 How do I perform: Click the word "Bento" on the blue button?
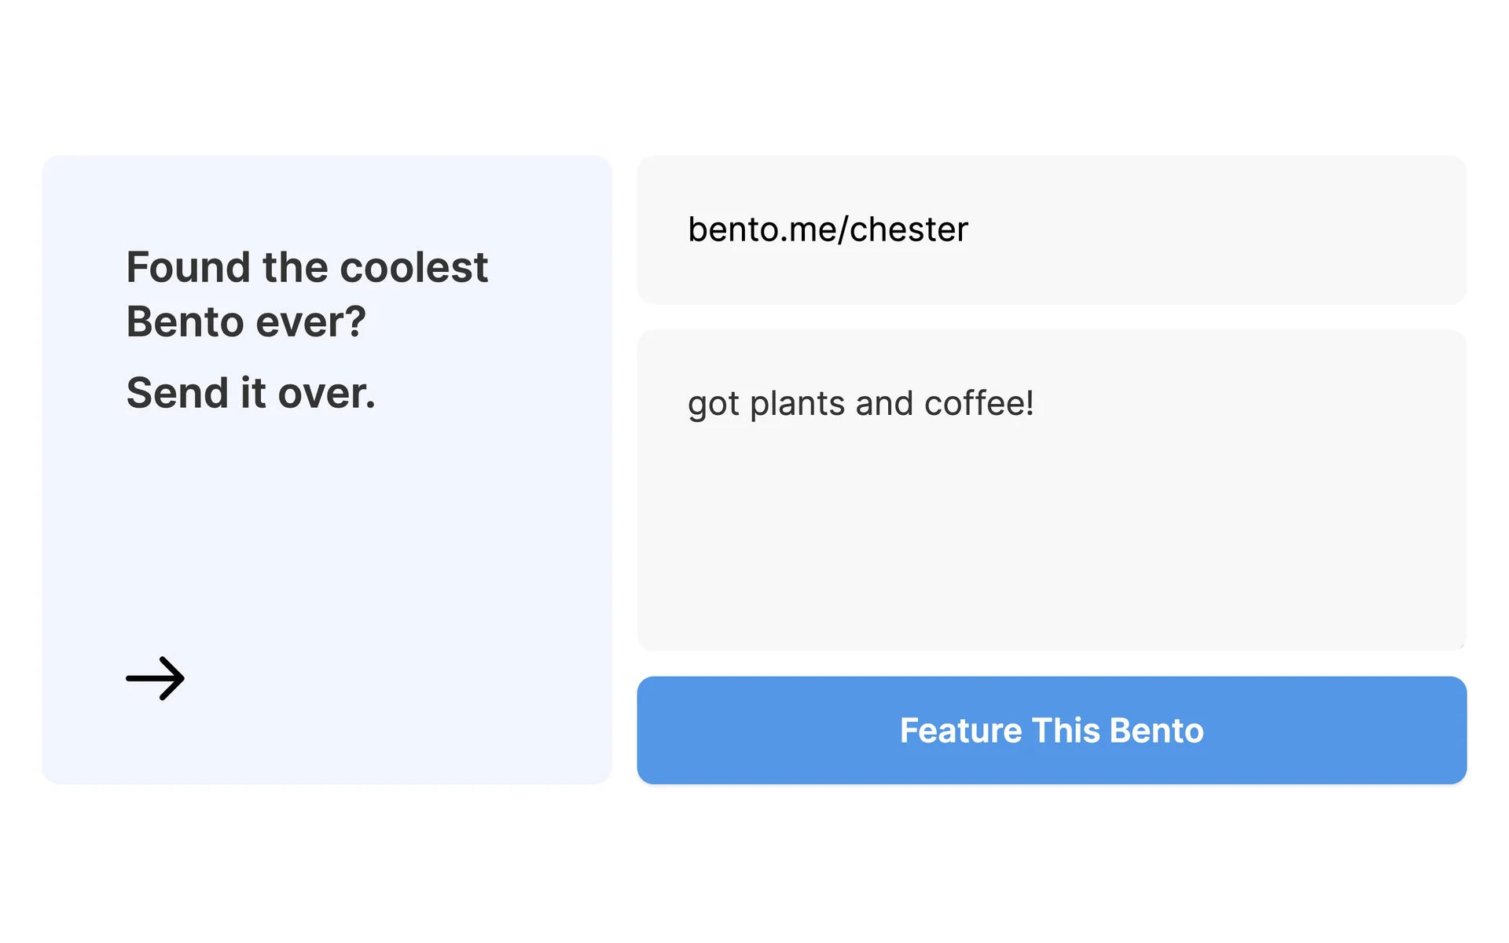click(x=1157, y=731)
